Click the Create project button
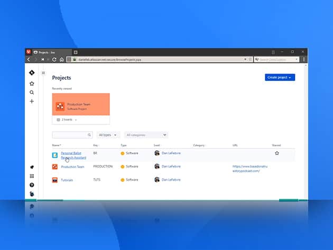Screen dimensions: 333x250 (280, 77)
